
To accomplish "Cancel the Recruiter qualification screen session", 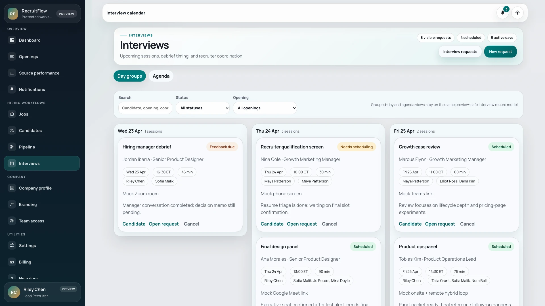I will pyautogui.click(x=330, y=224).
